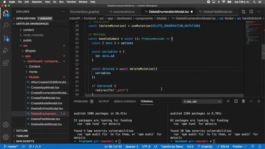265x149 pixels.
Task: Open the Go menu
Action: tap(55, 2)
